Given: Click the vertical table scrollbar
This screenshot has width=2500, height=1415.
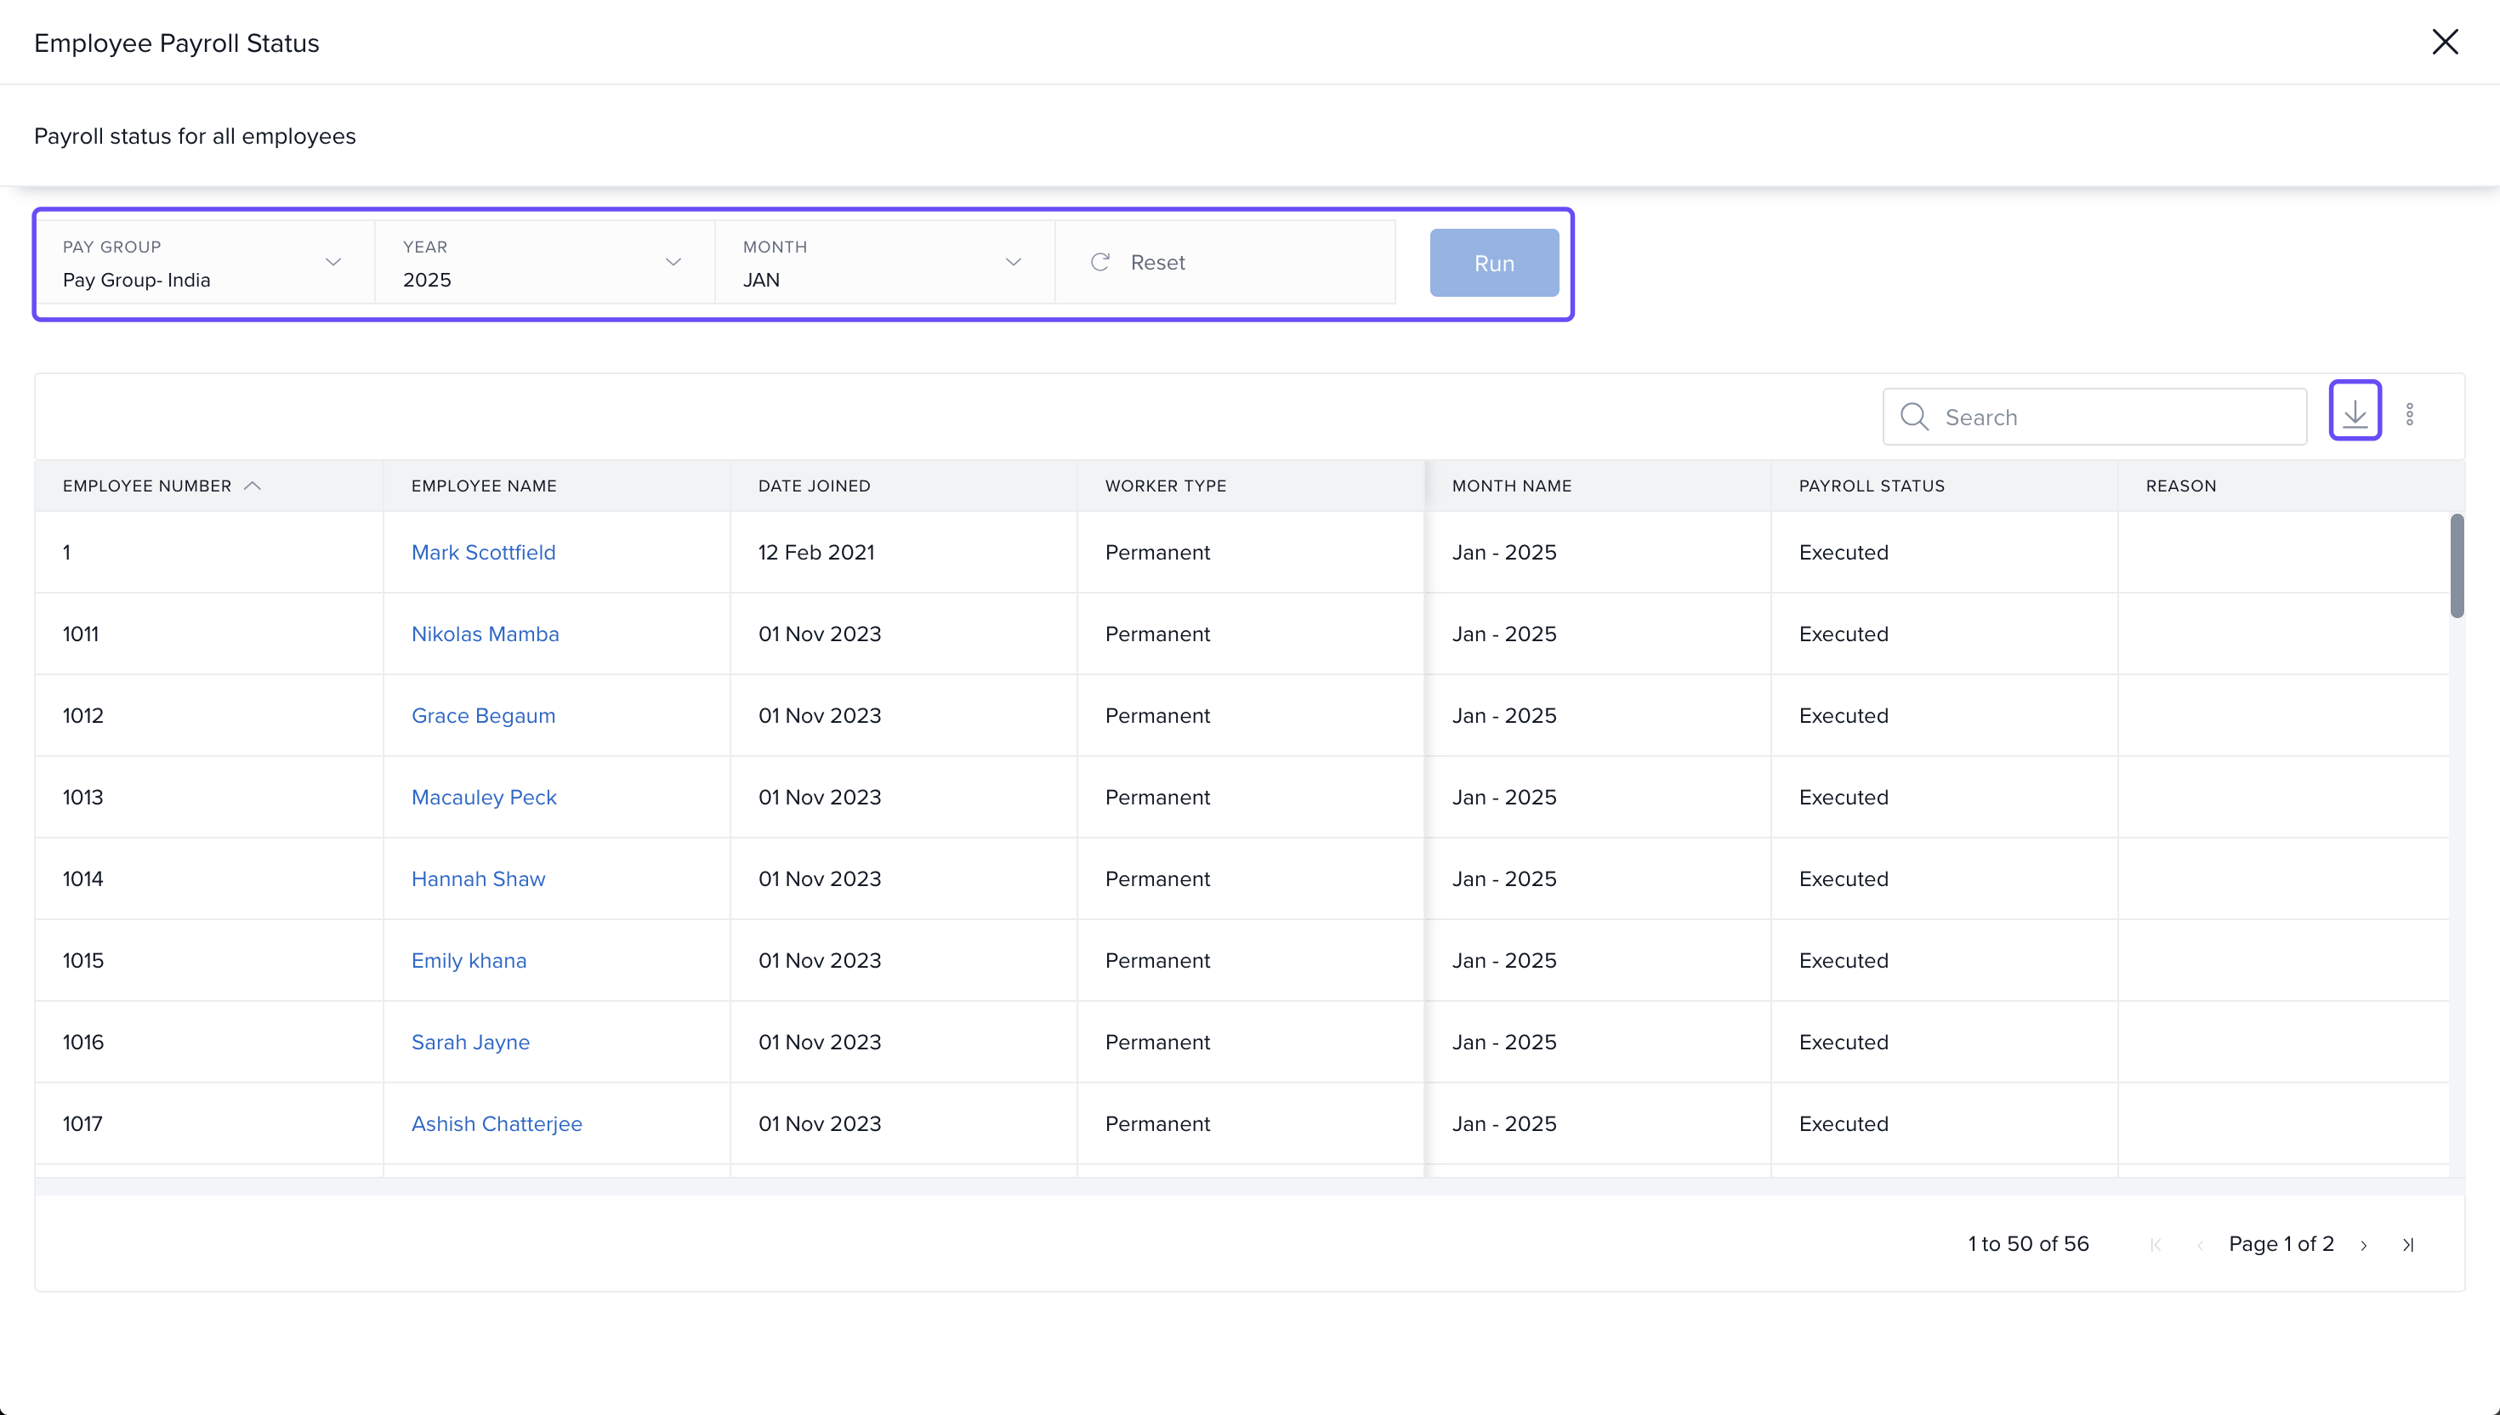Looking at the screenshot, I should tap(2457, 565).
